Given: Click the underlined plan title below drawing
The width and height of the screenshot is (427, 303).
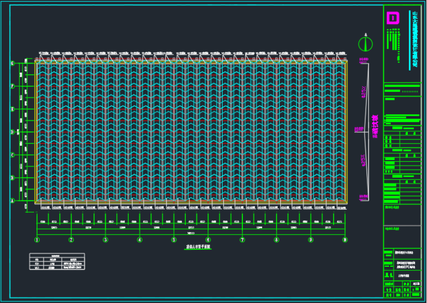Looking at the screenshot, I should pyautogui.click(x=199, y=248).
